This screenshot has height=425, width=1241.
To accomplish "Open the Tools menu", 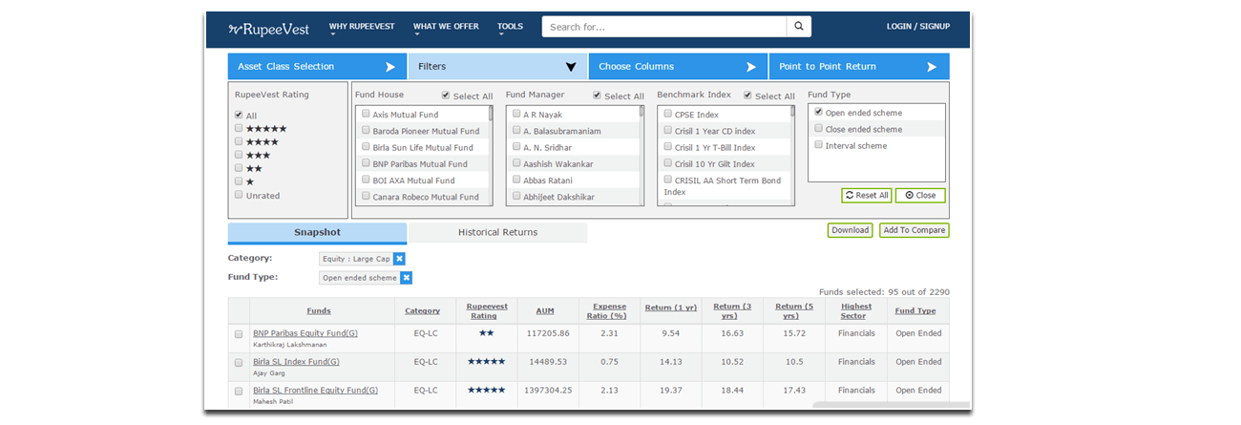I will (510, 27).
